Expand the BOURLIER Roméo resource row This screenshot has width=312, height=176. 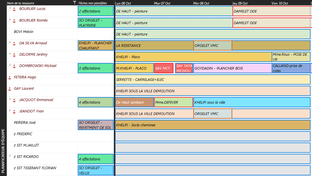click(10, 19)
